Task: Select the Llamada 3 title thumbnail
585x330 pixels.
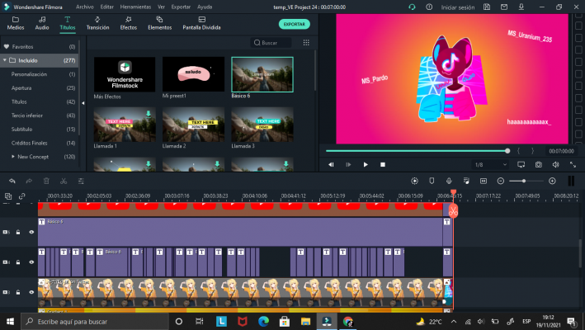Action: pyautogui.click(x=262, y=125)
